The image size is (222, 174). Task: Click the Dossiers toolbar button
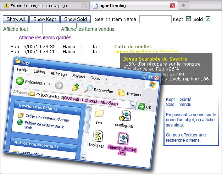point(129,93)
